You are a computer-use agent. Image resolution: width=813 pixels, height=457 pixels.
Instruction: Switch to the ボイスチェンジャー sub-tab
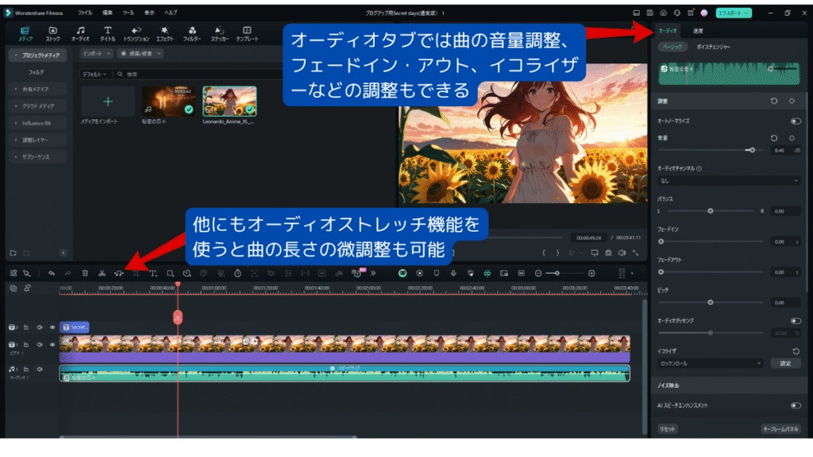[x=714, y=47]
